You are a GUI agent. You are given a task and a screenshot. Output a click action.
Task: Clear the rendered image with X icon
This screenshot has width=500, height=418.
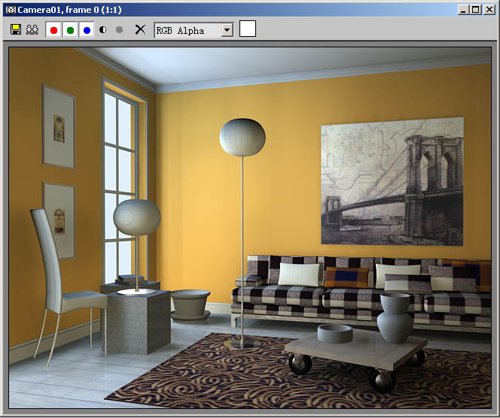coord(140,29)
